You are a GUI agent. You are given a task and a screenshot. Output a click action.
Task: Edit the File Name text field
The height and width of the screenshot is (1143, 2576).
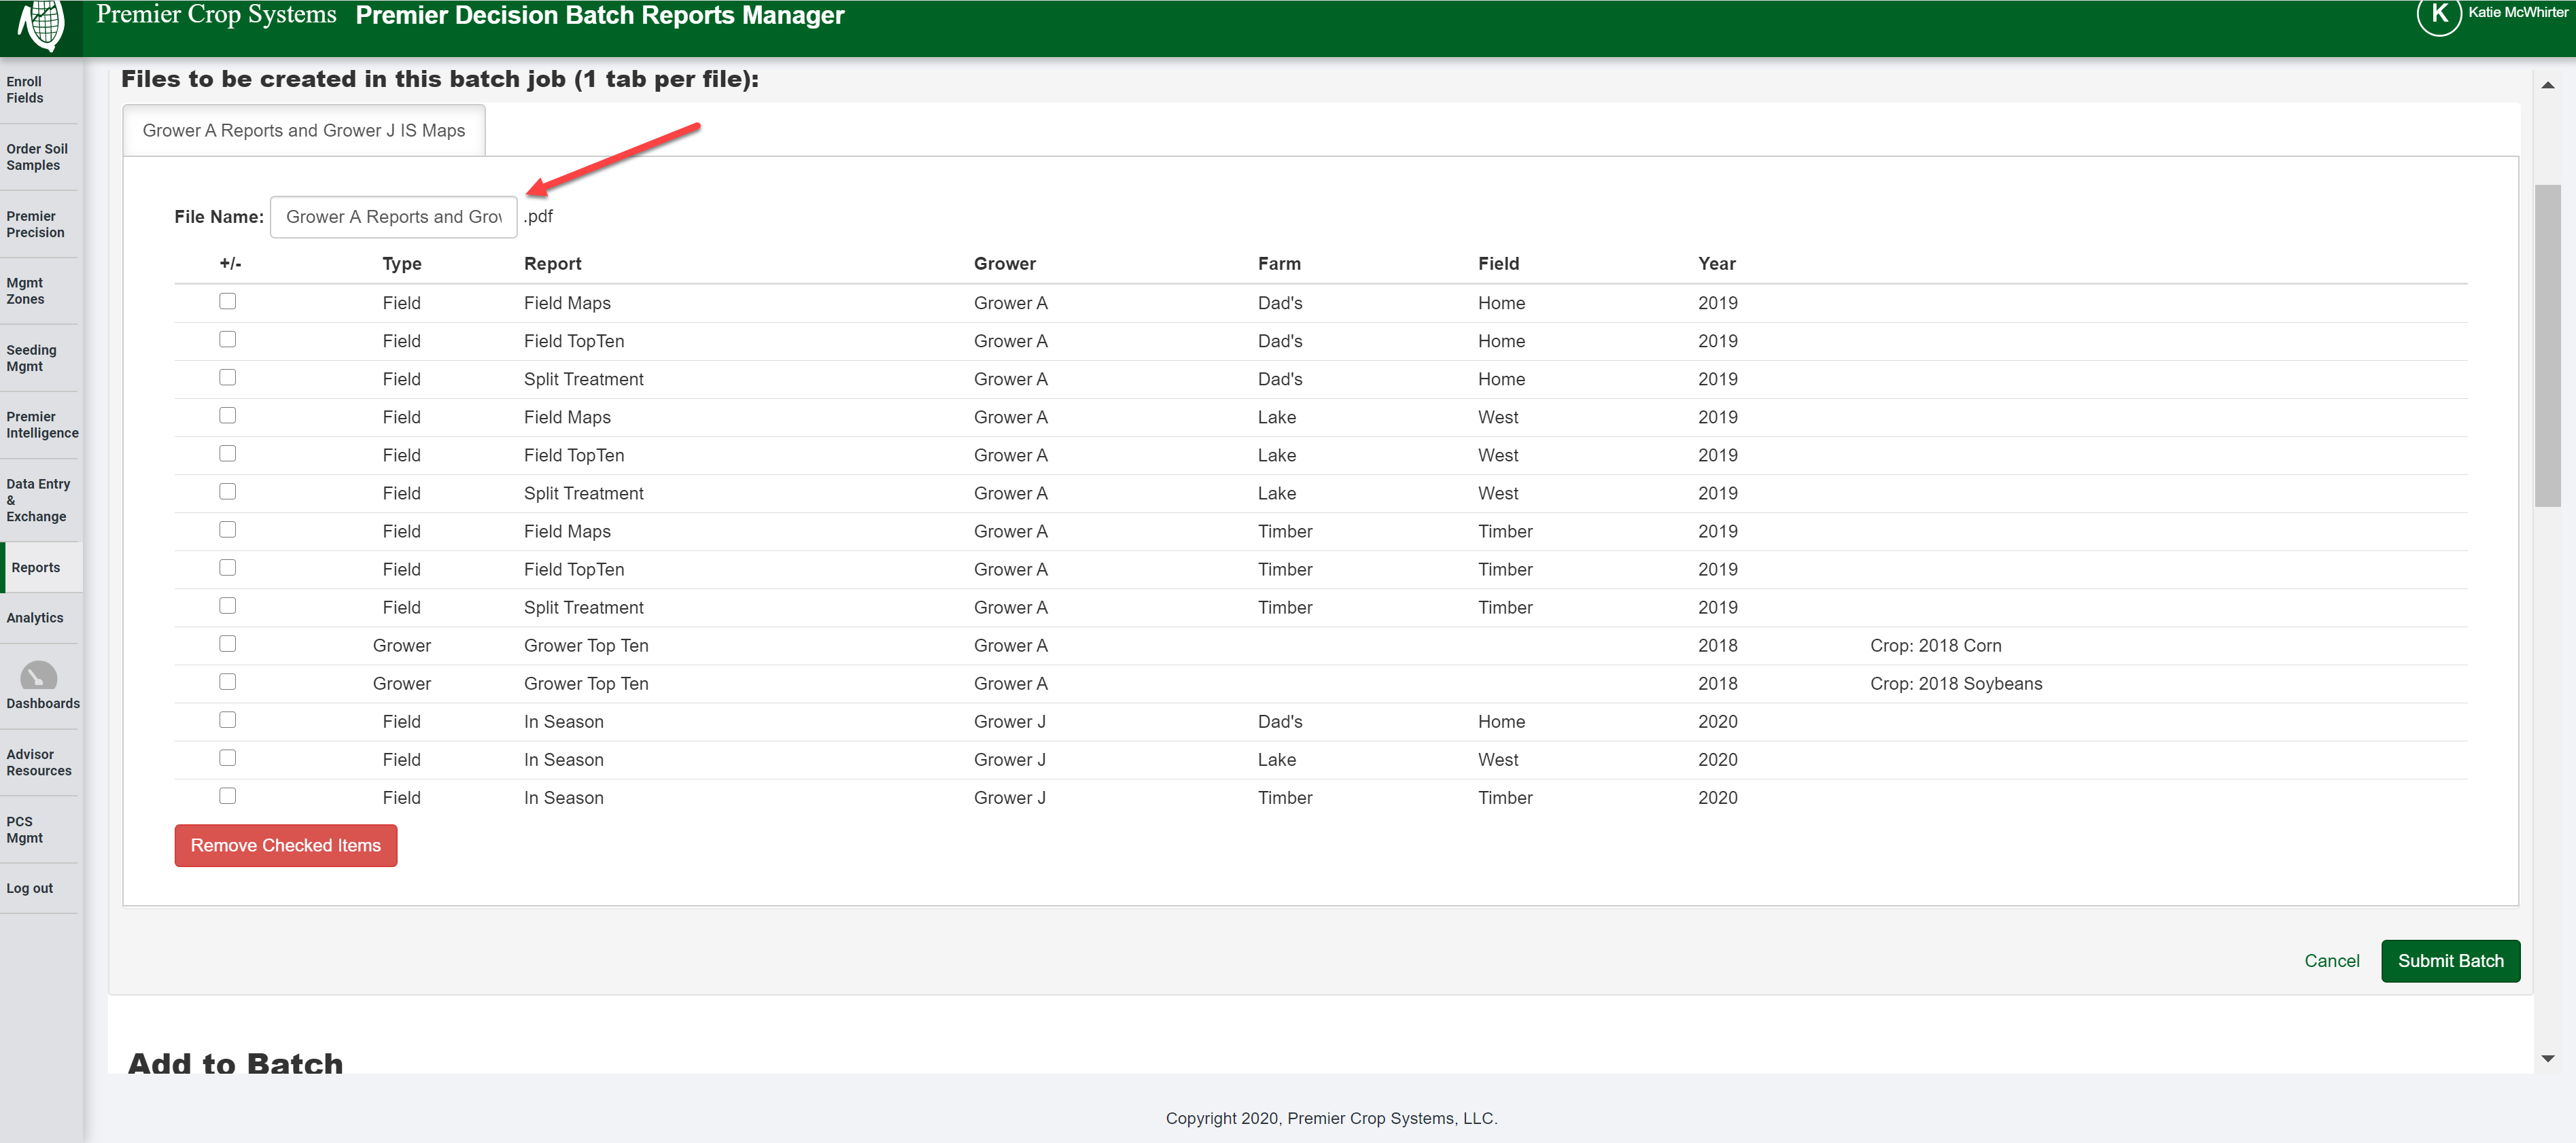393,216
